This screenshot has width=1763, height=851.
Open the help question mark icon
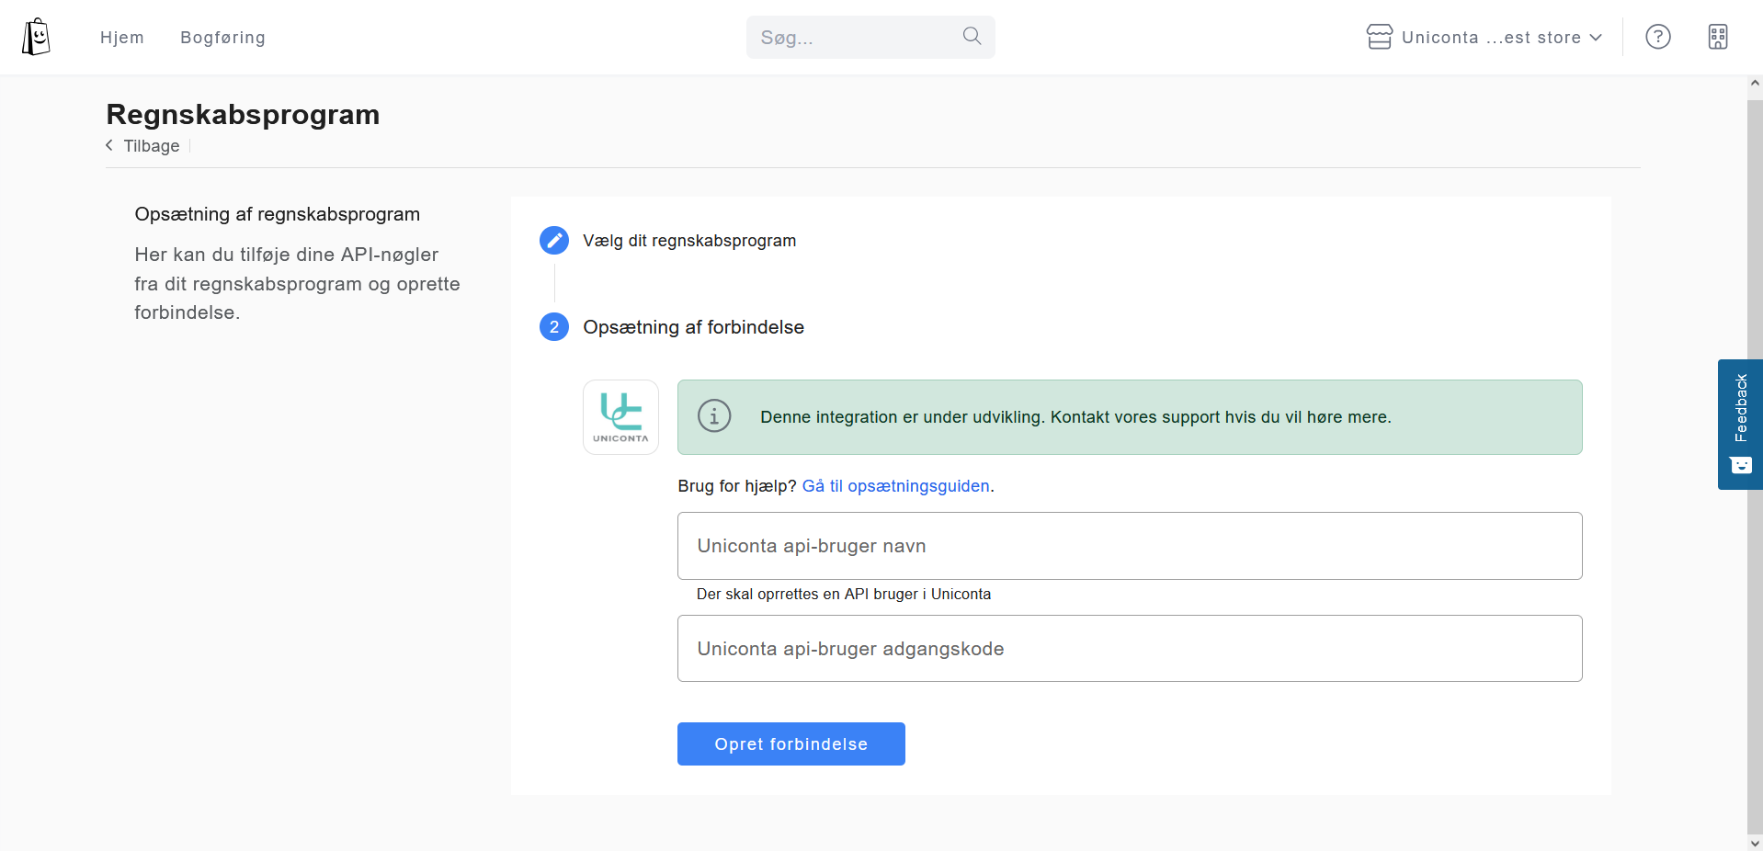1657,37
